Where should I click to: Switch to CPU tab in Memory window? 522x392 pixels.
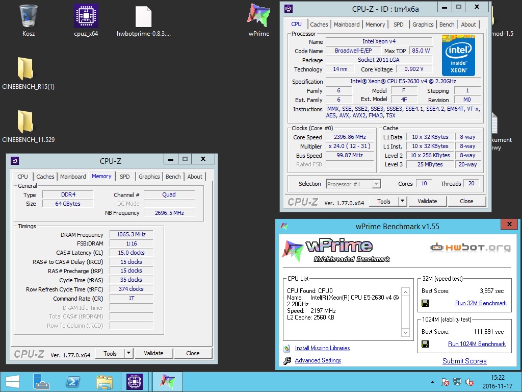(22, 176)
